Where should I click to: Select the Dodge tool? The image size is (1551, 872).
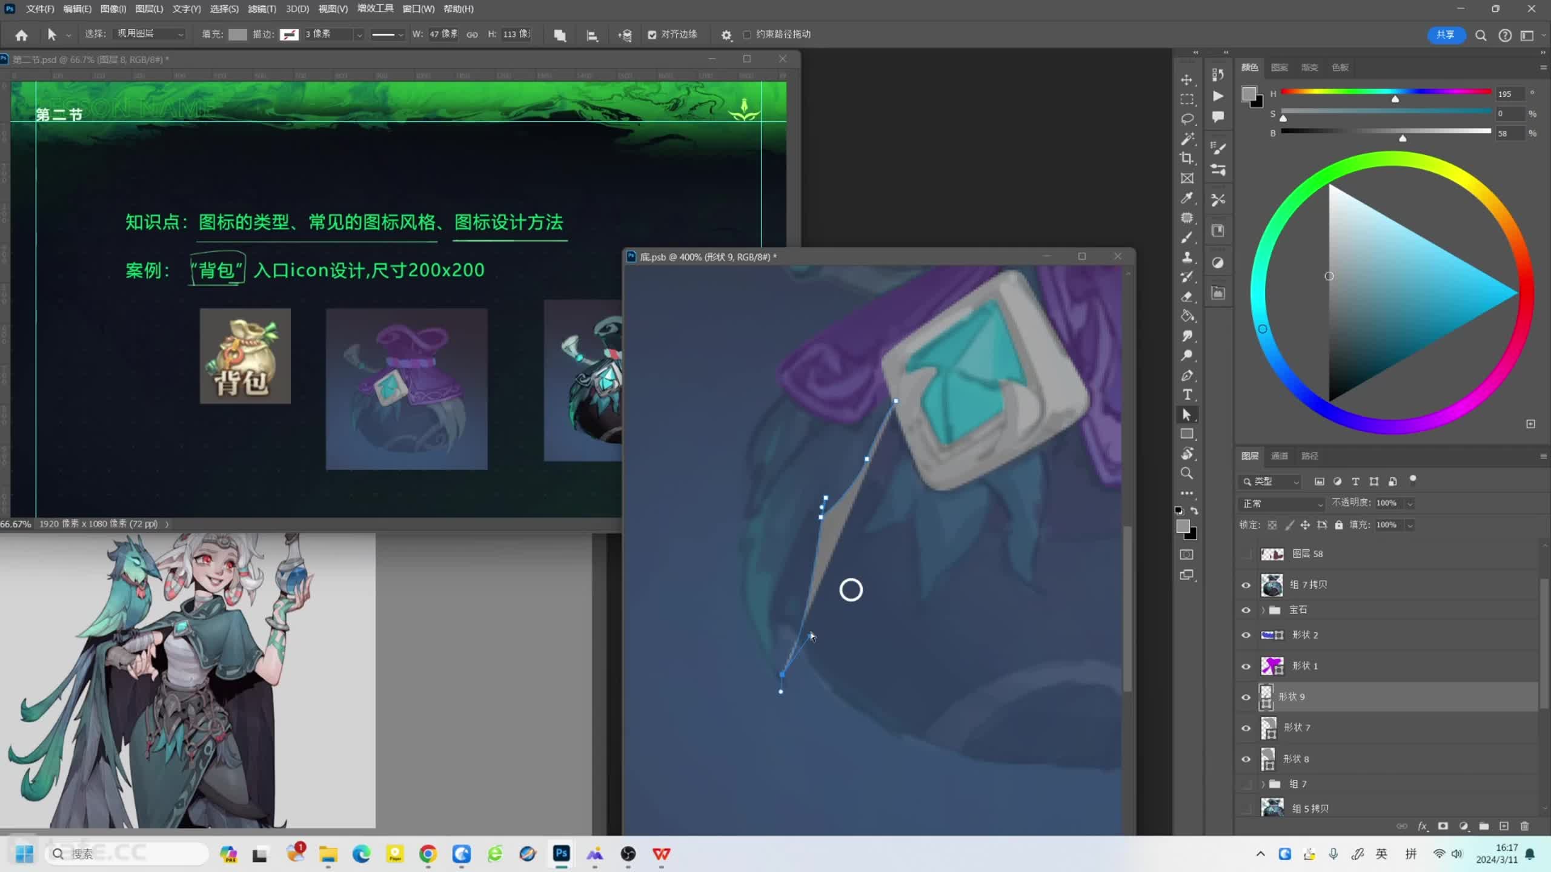point(1187,355)
